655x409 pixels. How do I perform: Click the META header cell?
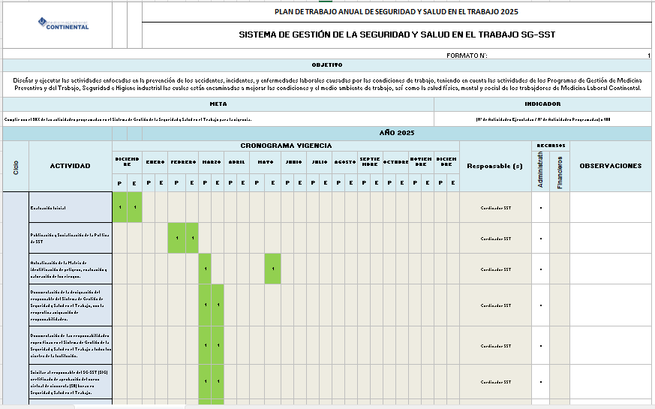click(x=218, y=104)
